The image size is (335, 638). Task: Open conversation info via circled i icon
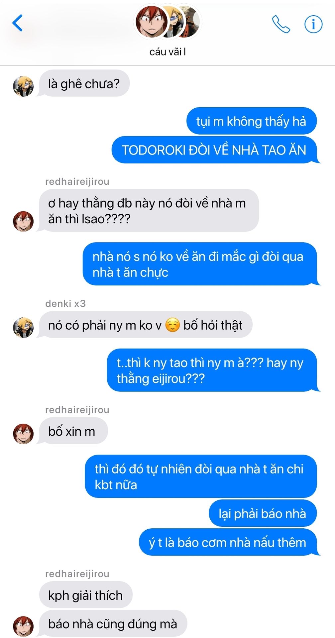click(313, 24)
